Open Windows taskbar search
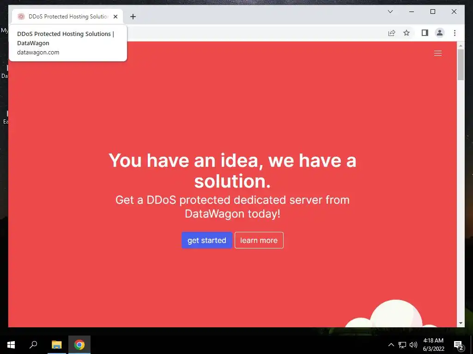 point(33,345)
